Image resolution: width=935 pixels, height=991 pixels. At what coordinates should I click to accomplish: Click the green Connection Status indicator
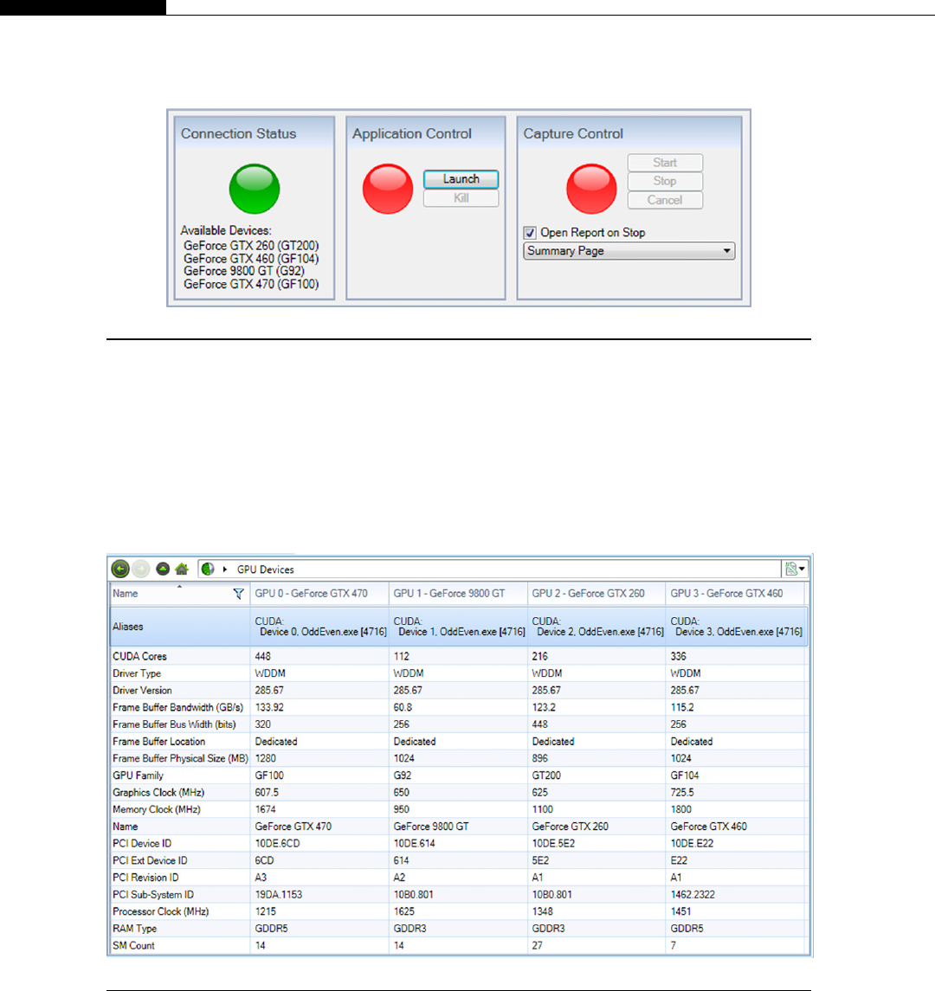[x=255, y=189]
